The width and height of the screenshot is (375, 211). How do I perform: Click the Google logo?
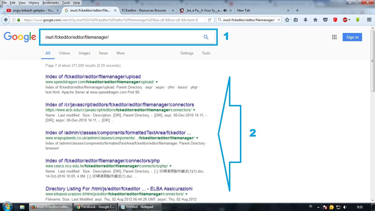20,37
